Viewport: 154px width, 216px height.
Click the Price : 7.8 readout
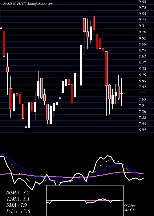pyautogui.click(x=18, y=211)
